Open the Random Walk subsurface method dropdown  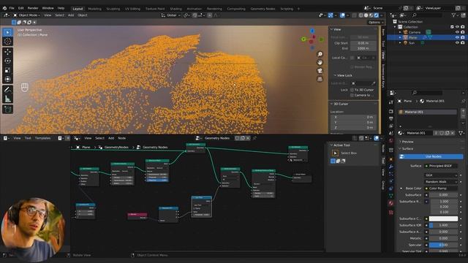tap(441, 182)
